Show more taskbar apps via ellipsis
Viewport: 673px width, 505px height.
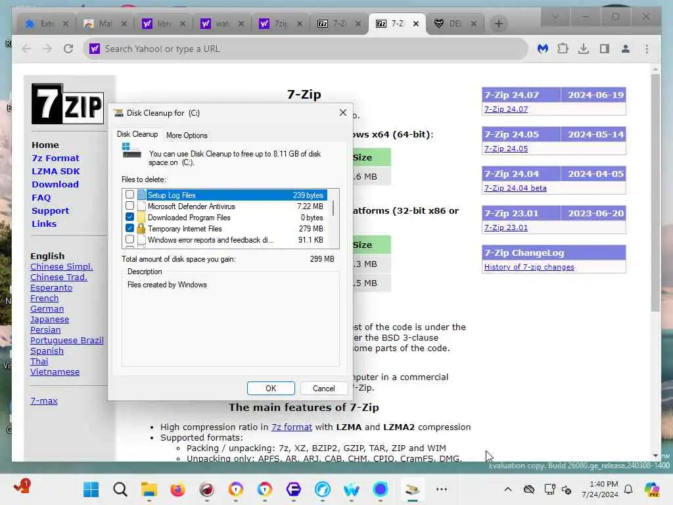click(x=441, y=489)
